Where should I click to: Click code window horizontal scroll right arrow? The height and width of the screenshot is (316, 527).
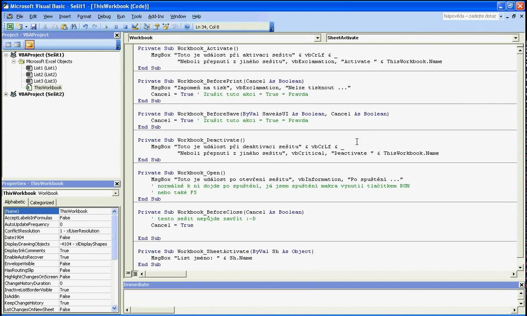coord(514,274)
